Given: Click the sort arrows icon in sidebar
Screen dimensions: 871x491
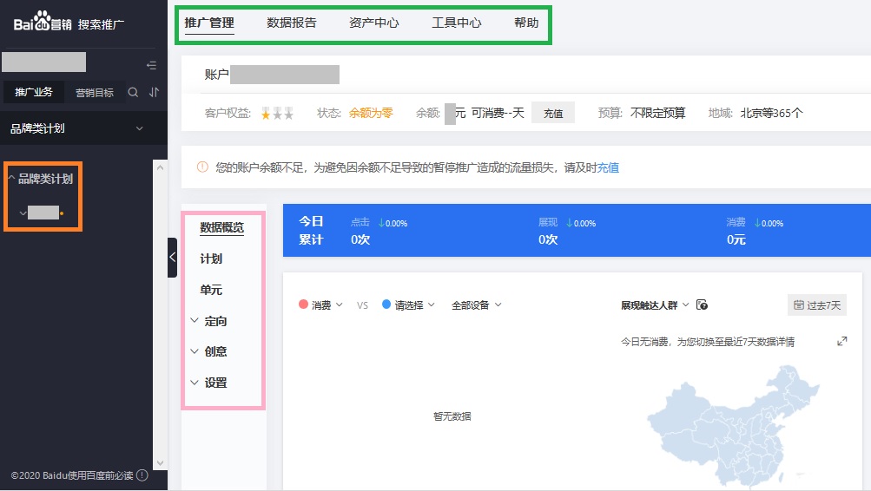Looking at the screenshot, I should click(155, 92).
